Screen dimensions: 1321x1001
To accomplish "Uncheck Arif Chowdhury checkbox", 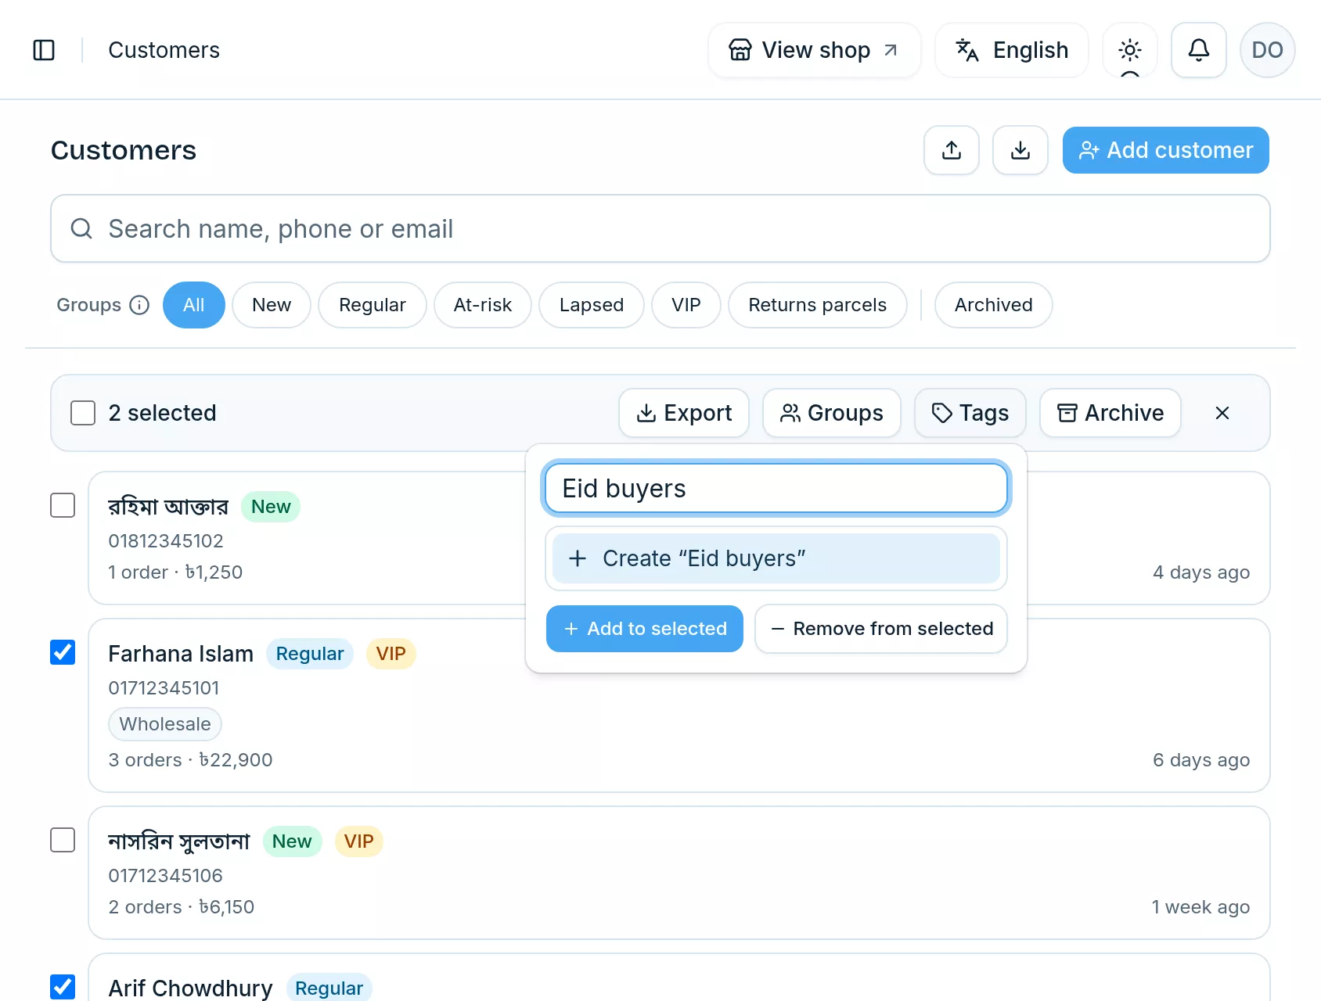I will point(63,987).
